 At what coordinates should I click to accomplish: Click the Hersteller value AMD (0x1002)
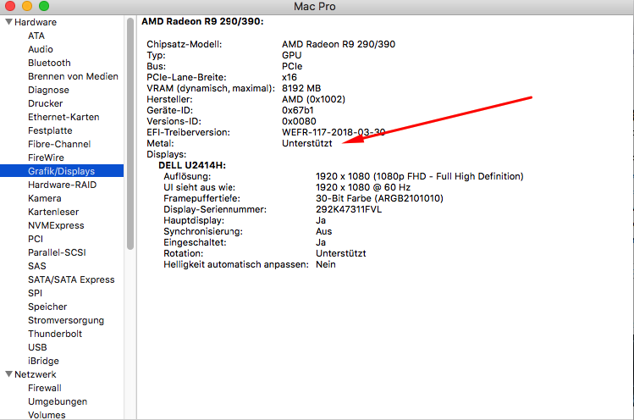[x=314, y=99]
